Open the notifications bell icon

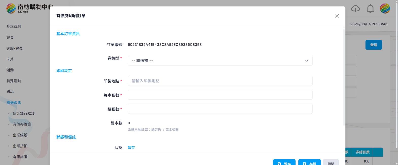370,9
